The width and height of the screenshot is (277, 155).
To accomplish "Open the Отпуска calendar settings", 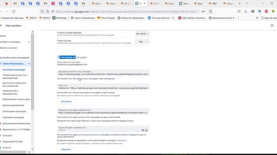I will [x=6, y=148].
